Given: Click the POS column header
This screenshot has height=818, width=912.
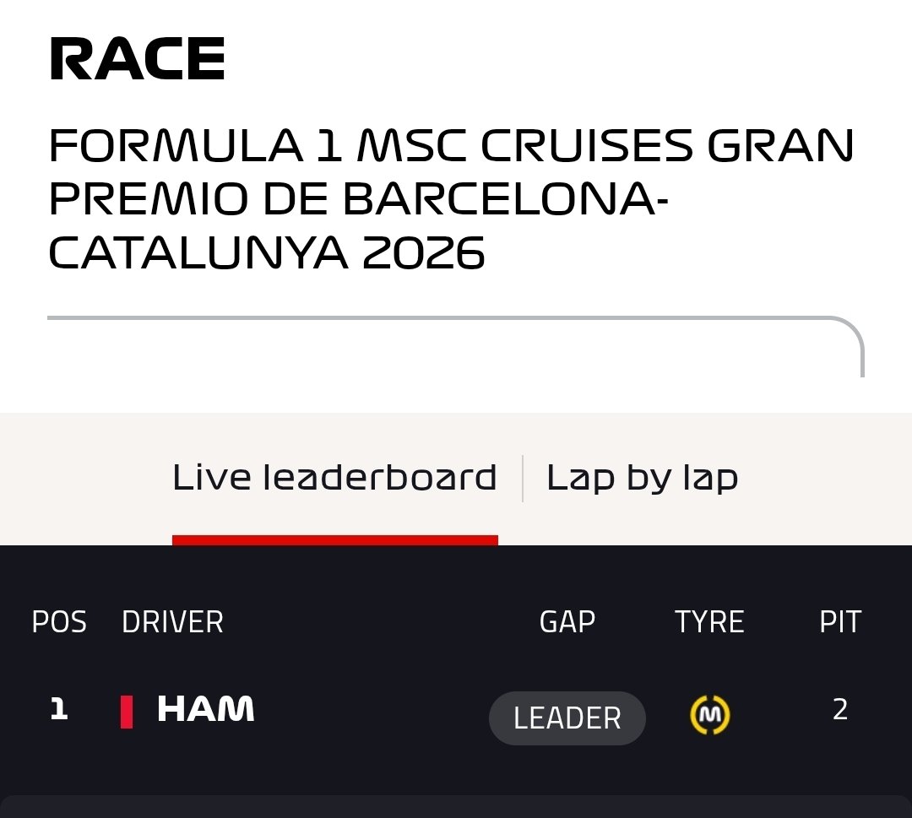Looking at the screenshot, I should pos(59,622).
